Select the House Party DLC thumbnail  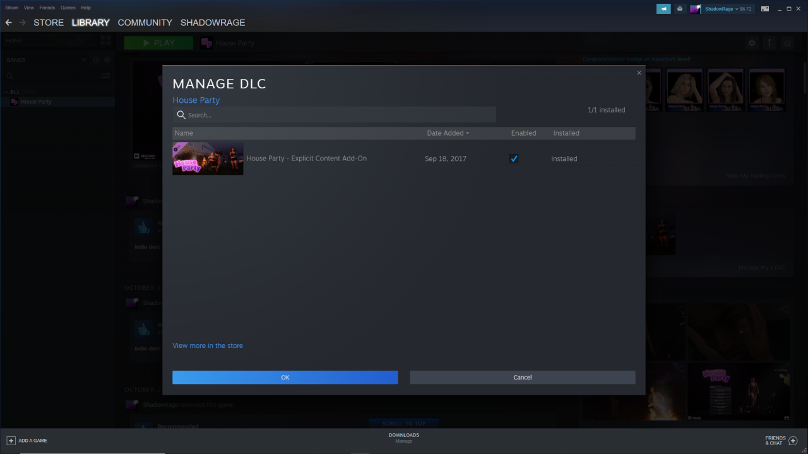[x=208, y=158]
